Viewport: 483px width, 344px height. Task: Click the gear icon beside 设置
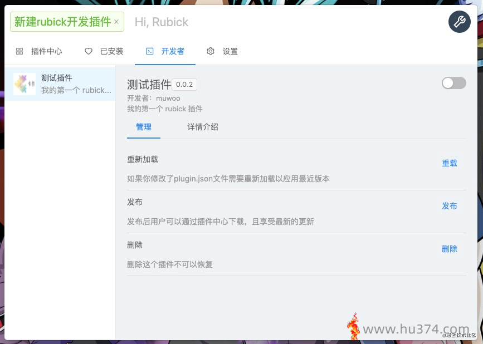pyautogui.click(x=211, y=51)
